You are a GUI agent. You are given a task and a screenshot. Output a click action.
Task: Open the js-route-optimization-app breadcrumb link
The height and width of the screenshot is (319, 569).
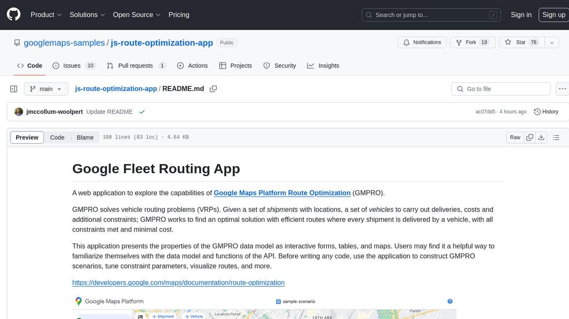coord(116,89)
